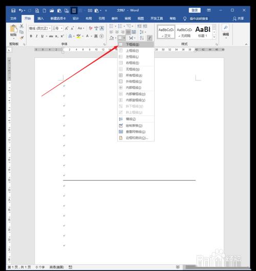Choose 所有框线 all borders menu item

click(x=136, y=75)
